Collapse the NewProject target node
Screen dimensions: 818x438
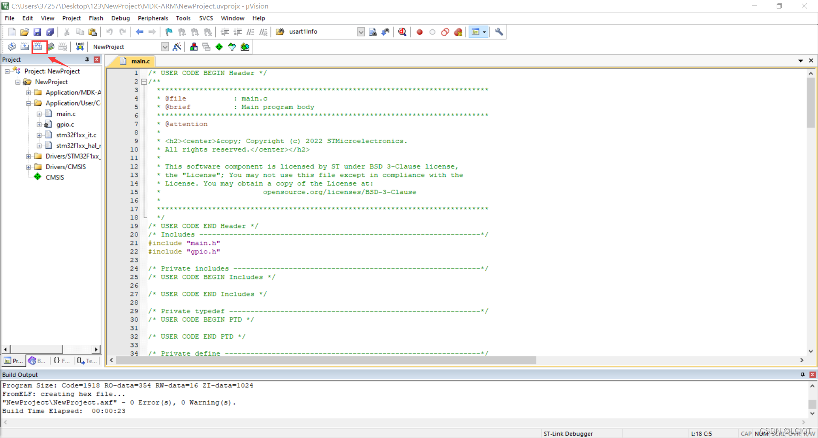tap(17, 82)
